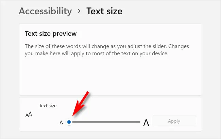Viewport: 221px width, 139px height.
Task: Click the breadcrumb chevron separator
Action: 79,11
